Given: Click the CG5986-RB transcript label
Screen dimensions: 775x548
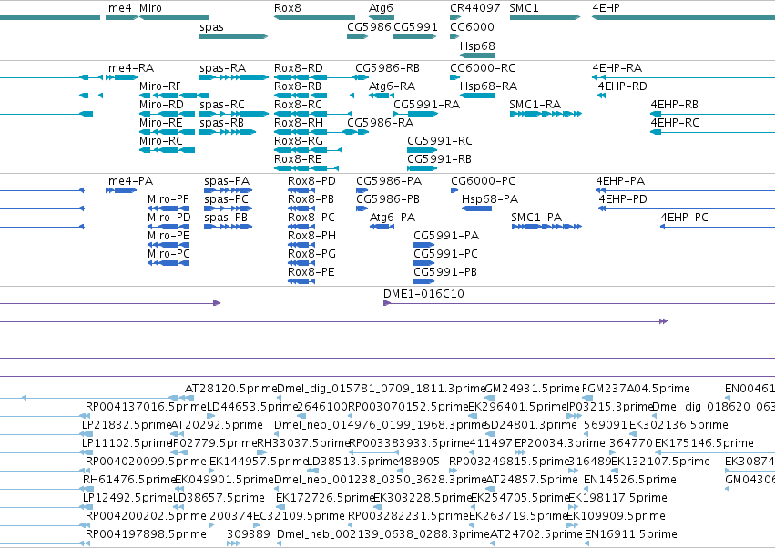Looking at the screenshot, I should [x=388, y=68].
